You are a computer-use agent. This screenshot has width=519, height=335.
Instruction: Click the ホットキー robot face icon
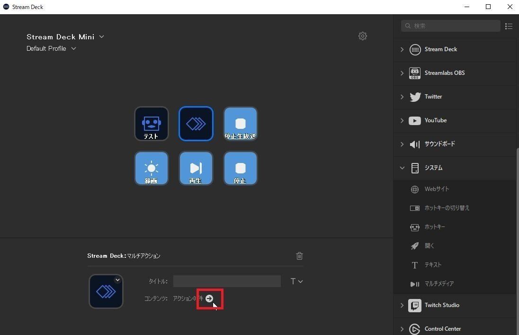(x=415, y=227)
